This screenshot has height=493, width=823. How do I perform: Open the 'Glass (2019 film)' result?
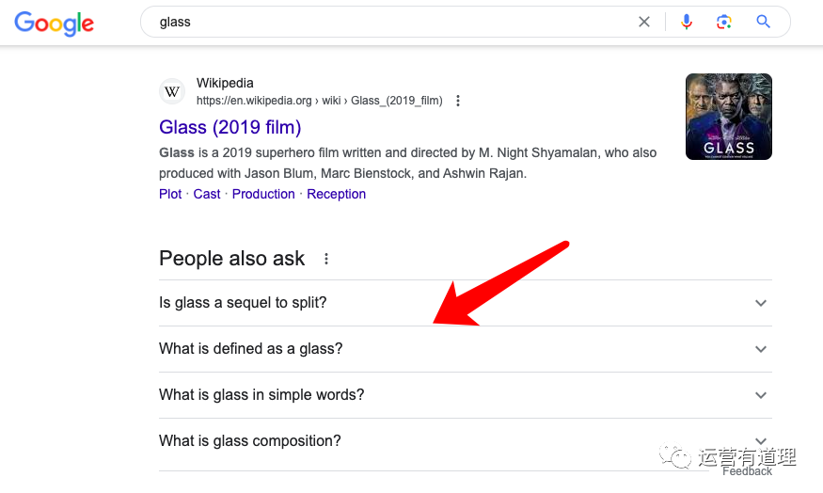[x=230, y=127]
